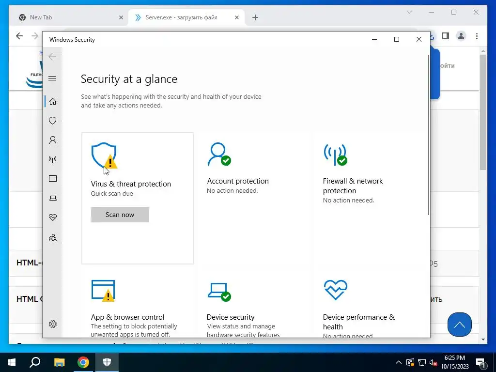Open Chrome three-dot menu
Viewport: 496px width, 372px height.
[477, 36]
